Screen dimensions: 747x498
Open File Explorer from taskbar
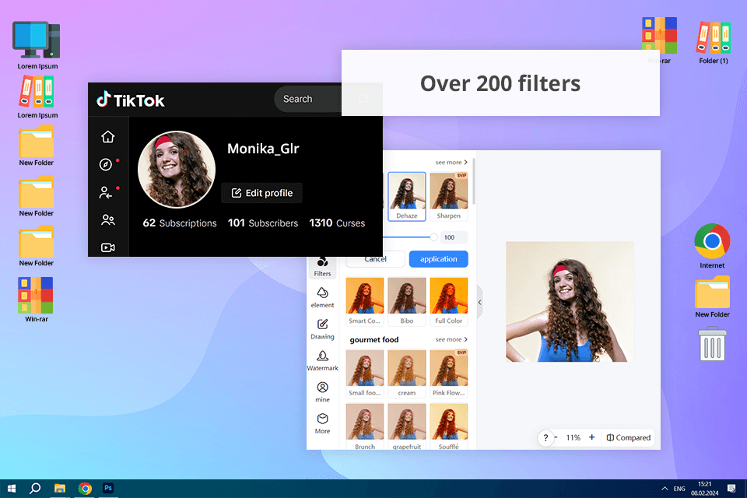60,489
